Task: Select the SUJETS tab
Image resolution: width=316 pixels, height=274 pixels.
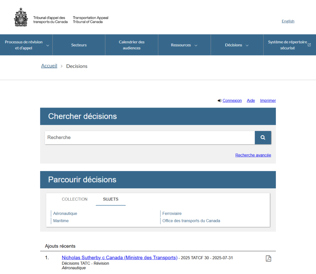Action: pyautogui.click(x=110, y=199)
